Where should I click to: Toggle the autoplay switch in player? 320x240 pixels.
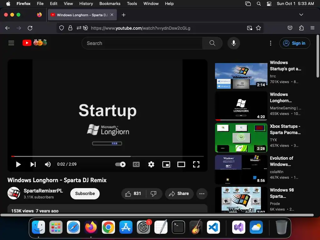(120, 164)
